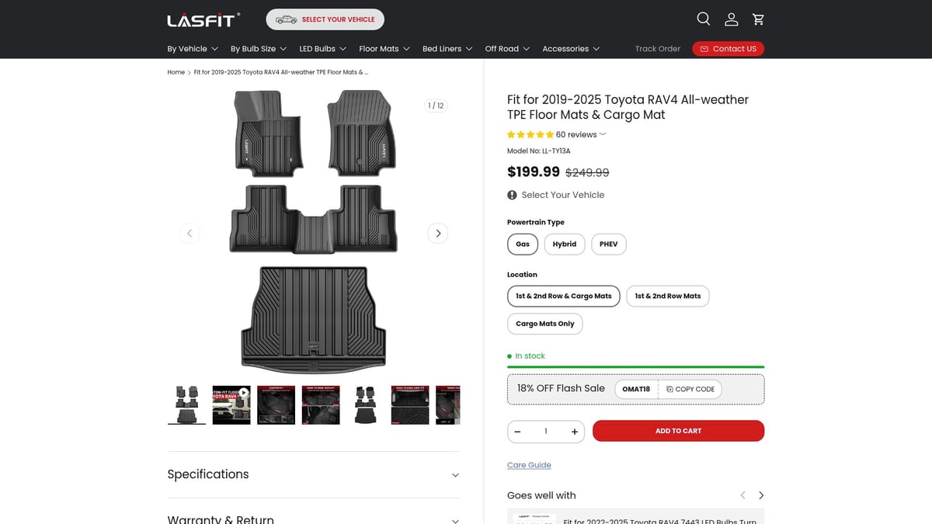
Task: Select the Hybrid powertrain type
Action: (565, 244)
